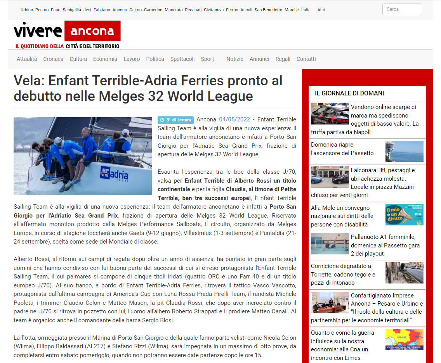Click the tagline 'Il quotidiano della città'
441x363 pixels.
[67, 47]
